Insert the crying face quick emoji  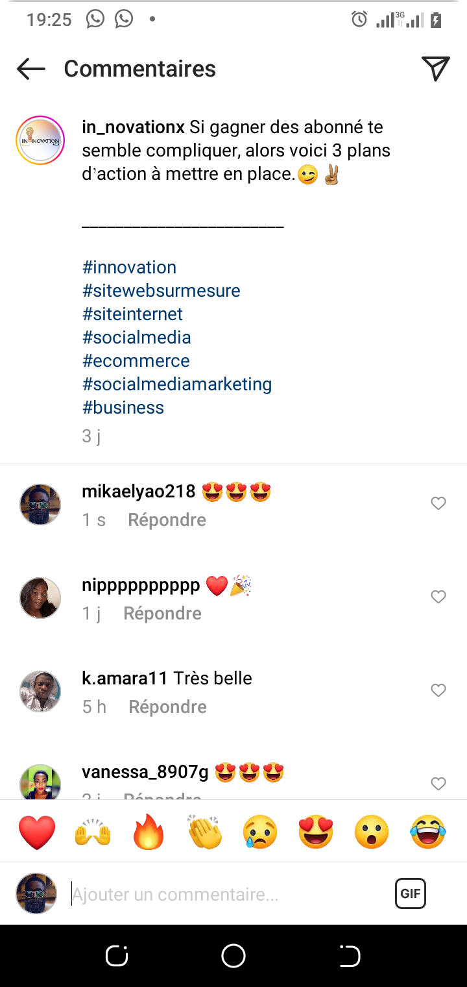[x=260, y=832]
